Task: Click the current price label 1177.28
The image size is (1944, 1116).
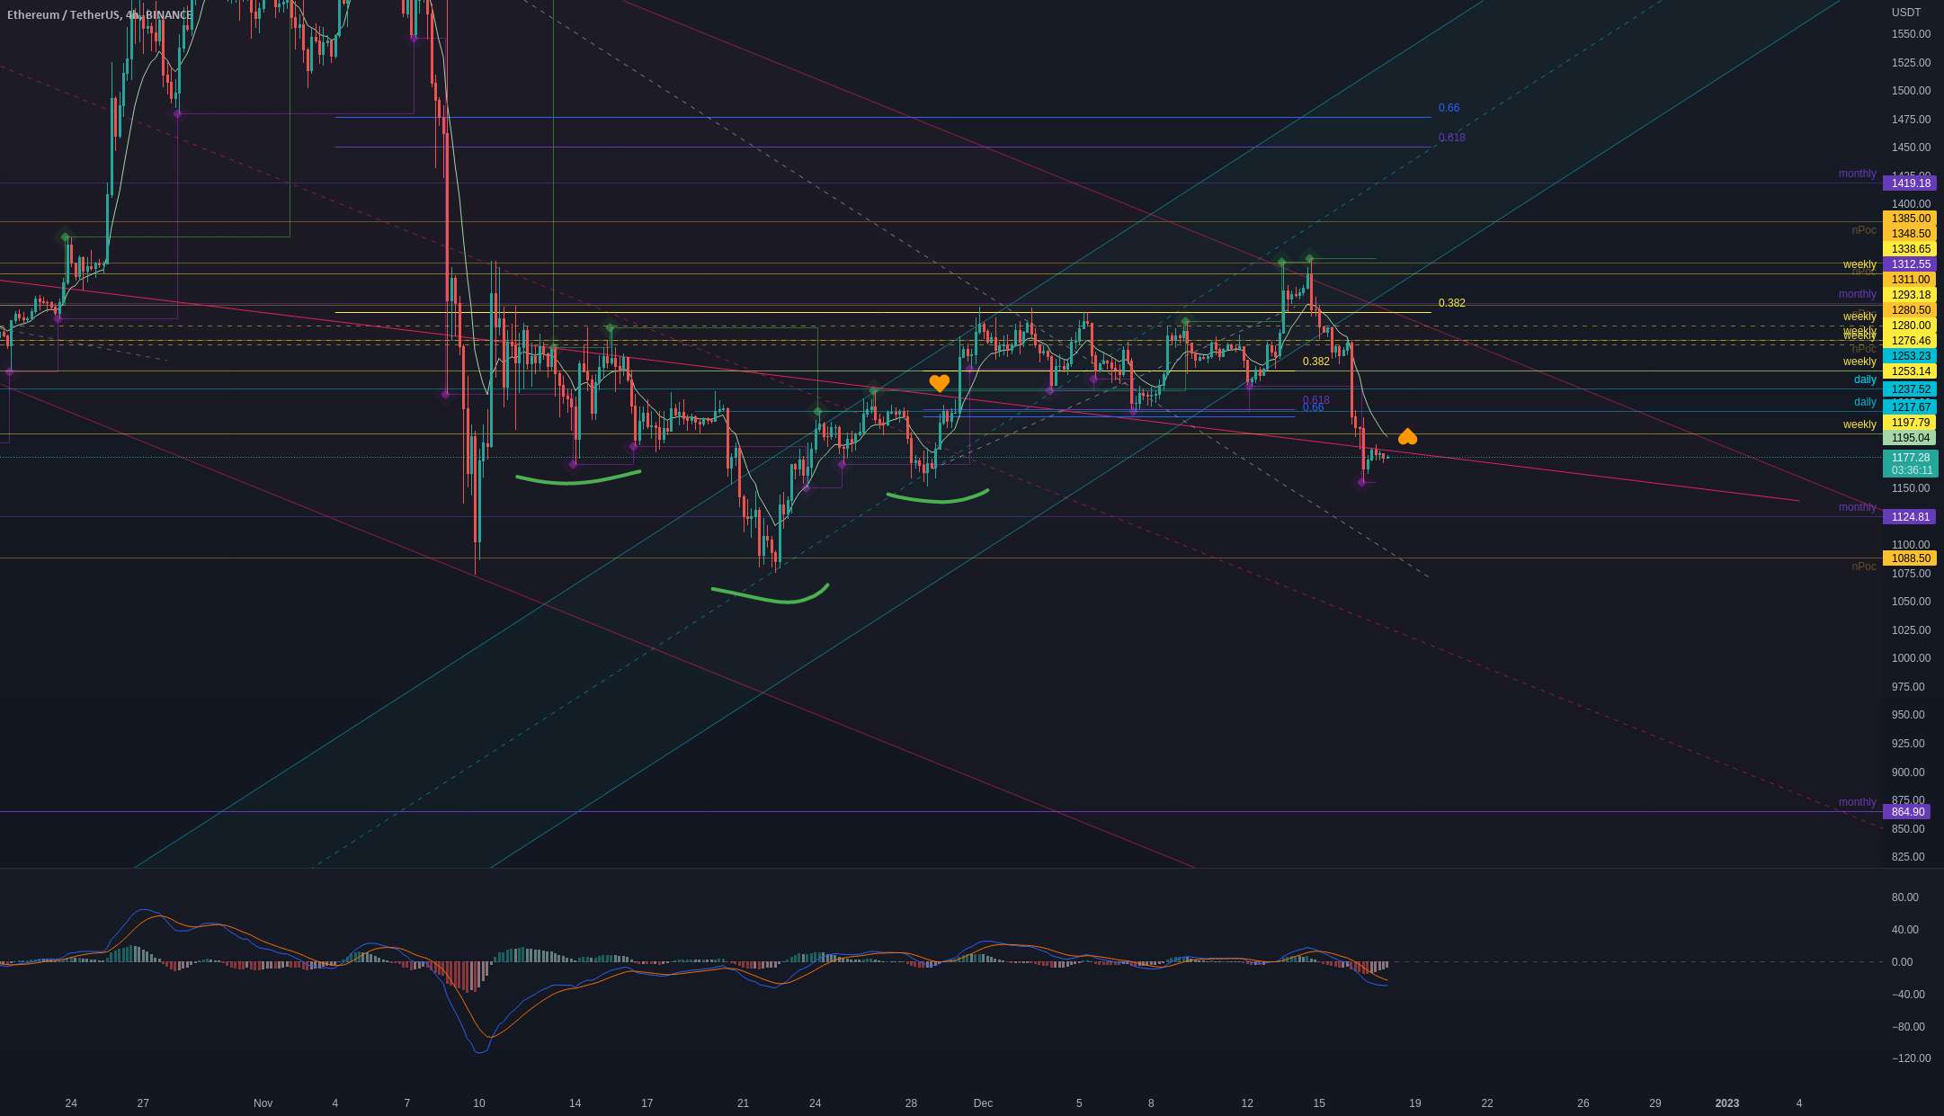Action: 1910,458
